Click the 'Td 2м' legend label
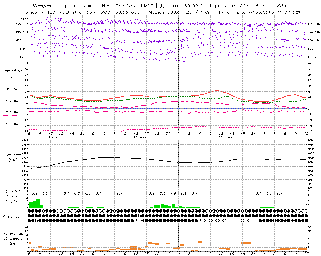The image size is (321, 256). 12,89
